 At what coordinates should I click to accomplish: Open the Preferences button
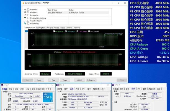coord(91,80)
